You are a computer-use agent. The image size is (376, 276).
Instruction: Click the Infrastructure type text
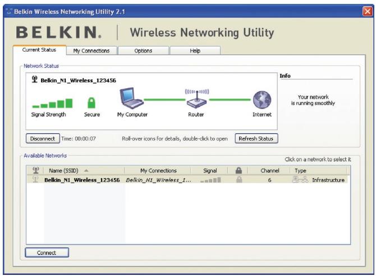328,180
